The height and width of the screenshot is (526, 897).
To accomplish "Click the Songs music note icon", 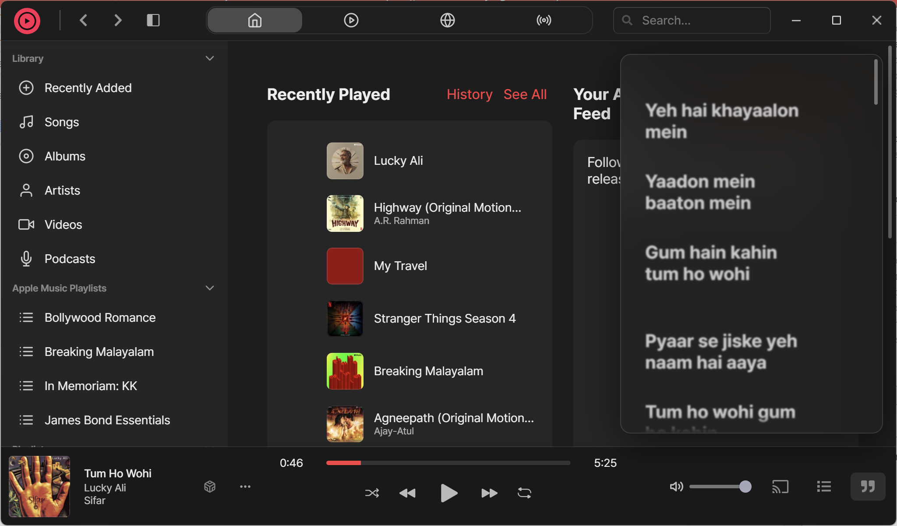I will pos(26,122).
